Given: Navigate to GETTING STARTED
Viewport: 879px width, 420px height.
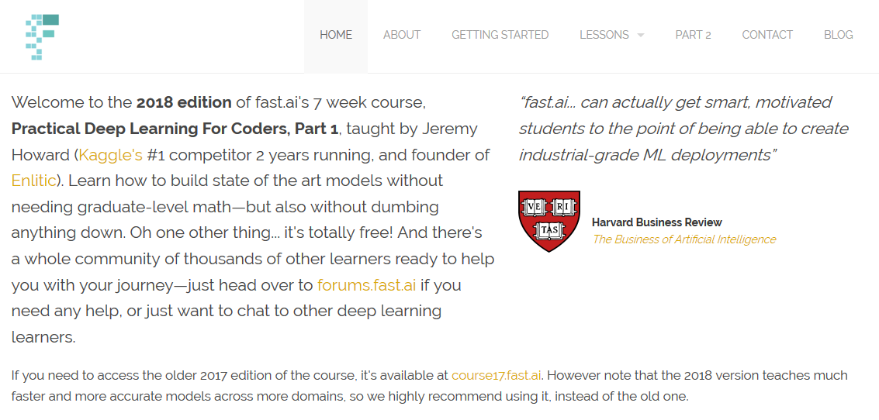Looking at the screenshot, I should coord(500,35).
